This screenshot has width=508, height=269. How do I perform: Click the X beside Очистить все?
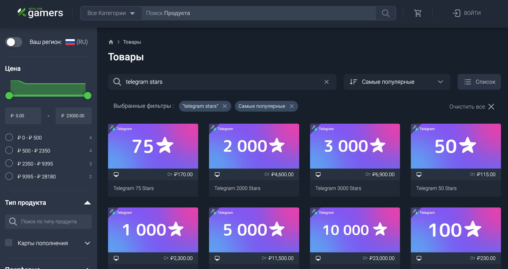point(491,107)
